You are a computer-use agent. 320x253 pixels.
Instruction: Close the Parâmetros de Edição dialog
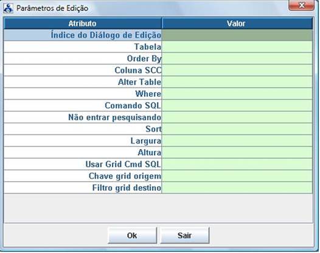pyautogui.click(x=301, y=5)
